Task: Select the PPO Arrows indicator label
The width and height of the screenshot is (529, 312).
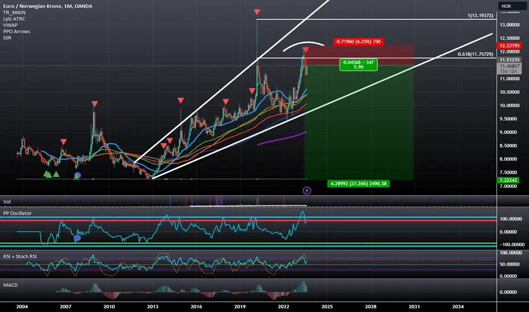Action: coord(16,31)
